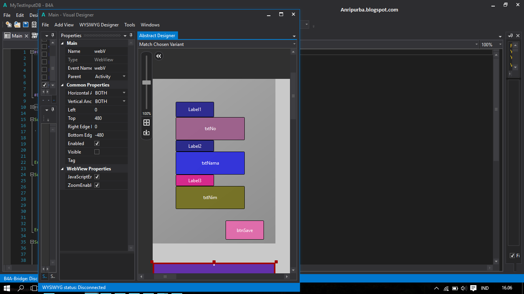
Task: Open the Action Center notification icon
Action: pos(473,288)
